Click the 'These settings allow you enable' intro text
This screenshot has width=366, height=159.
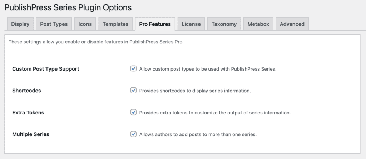tap(96, 42)
